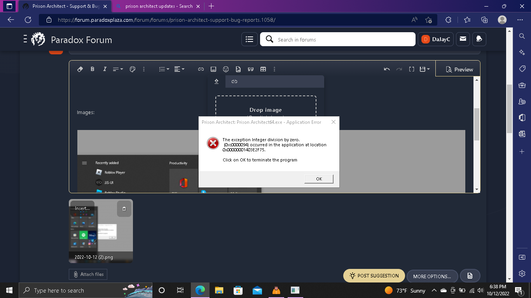Open the Edge sidebar Shopping tag icon
The height and width of the screenshot is (298, 531).
(522, 69)
